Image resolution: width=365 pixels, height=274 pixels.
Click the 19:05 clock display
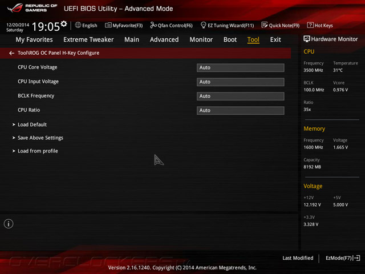(46, 27)
